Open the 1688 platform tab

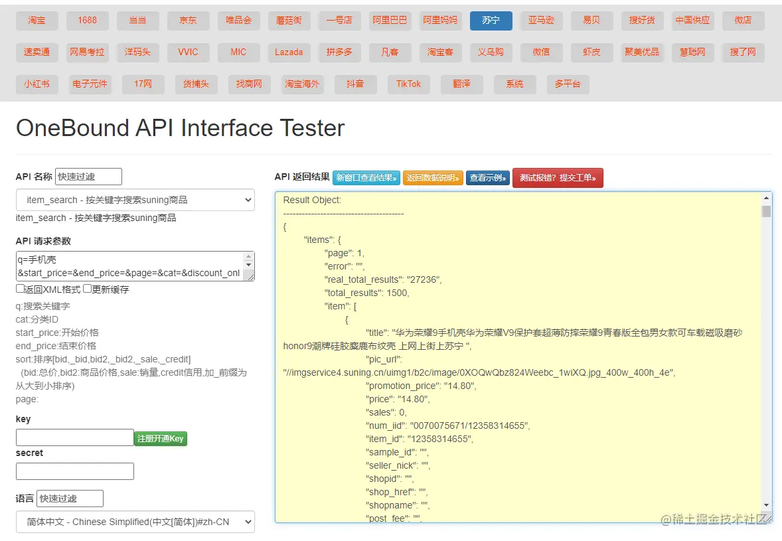tap(87, 21)
